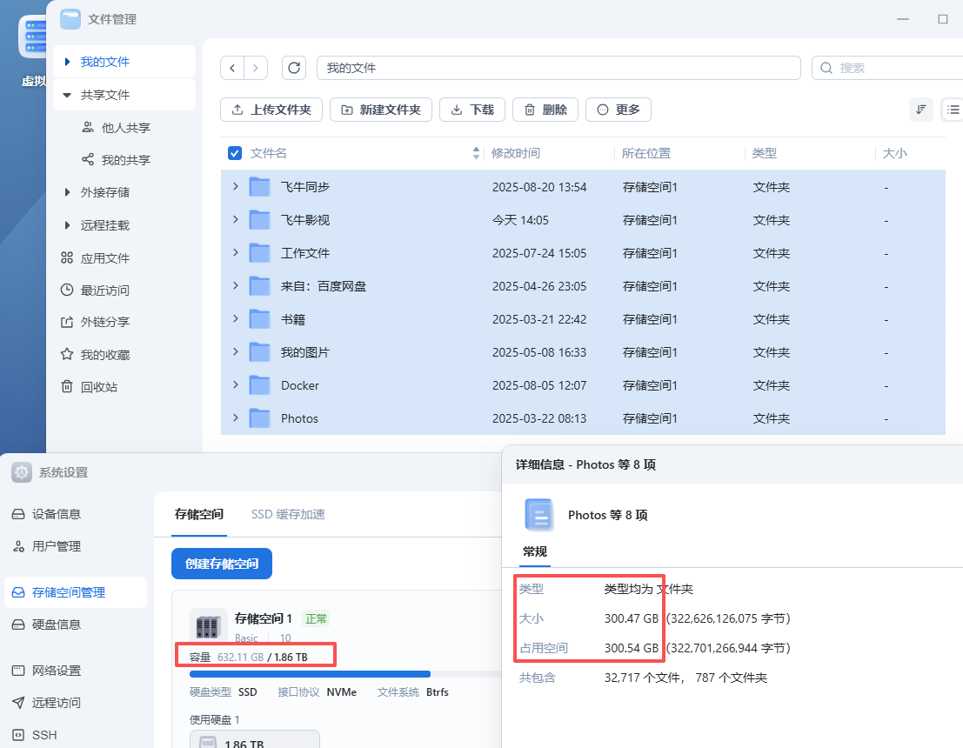Click the date 2025-08-05 12:07

coord(539,385)
